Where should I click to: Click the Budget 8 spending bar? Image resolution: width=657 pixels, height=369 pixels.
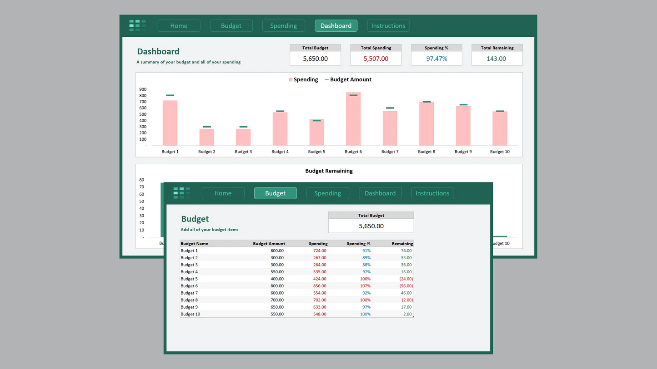pos(426,124)
